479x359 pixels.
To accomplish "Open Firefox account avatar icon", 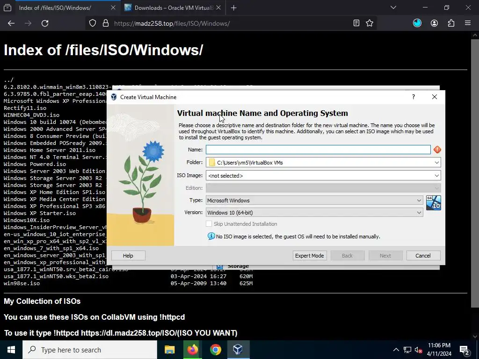I will (x=434, y=23).
